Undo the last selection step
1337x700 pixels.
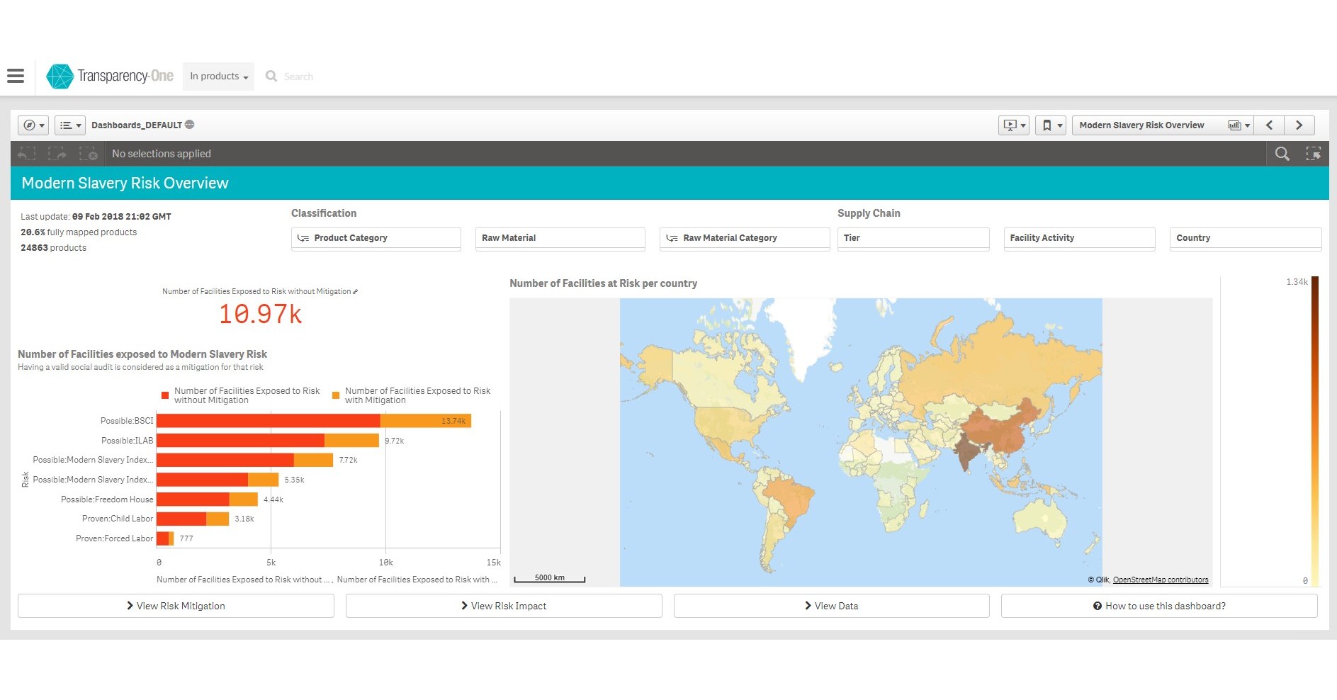coord(26,154)
